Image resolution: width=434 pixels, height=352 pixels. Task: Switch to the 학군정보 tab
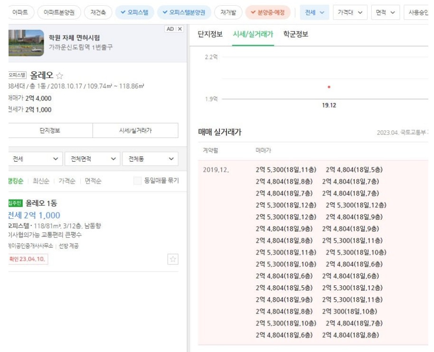295,34
